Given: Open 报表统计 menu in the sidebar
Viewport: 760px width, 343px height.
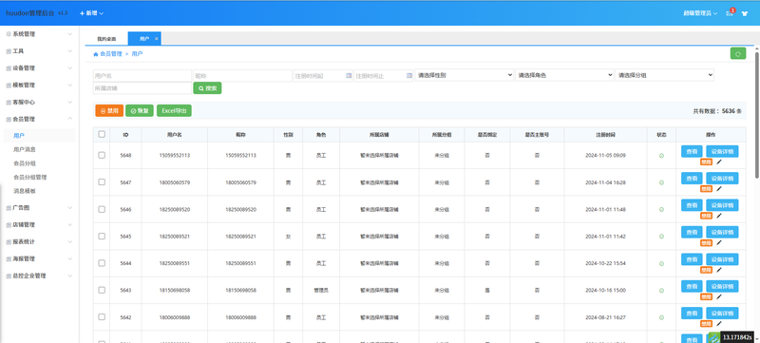Looking at the screenshot, I should tap(39, 241).
